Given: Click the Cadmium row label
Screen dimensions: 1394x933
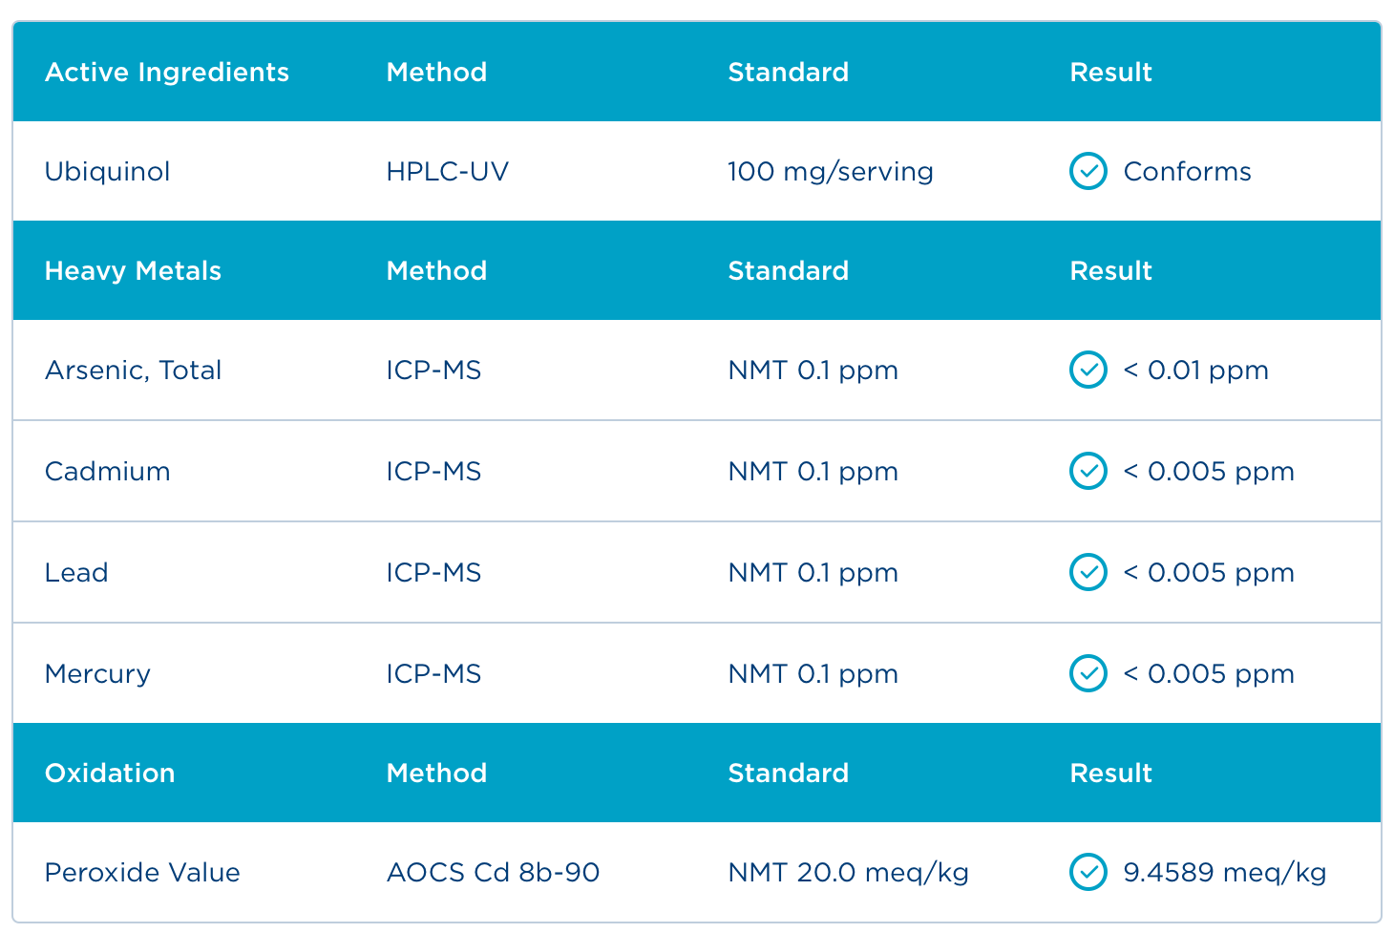Looking at the screenshot, I should (x=107, y=472).
